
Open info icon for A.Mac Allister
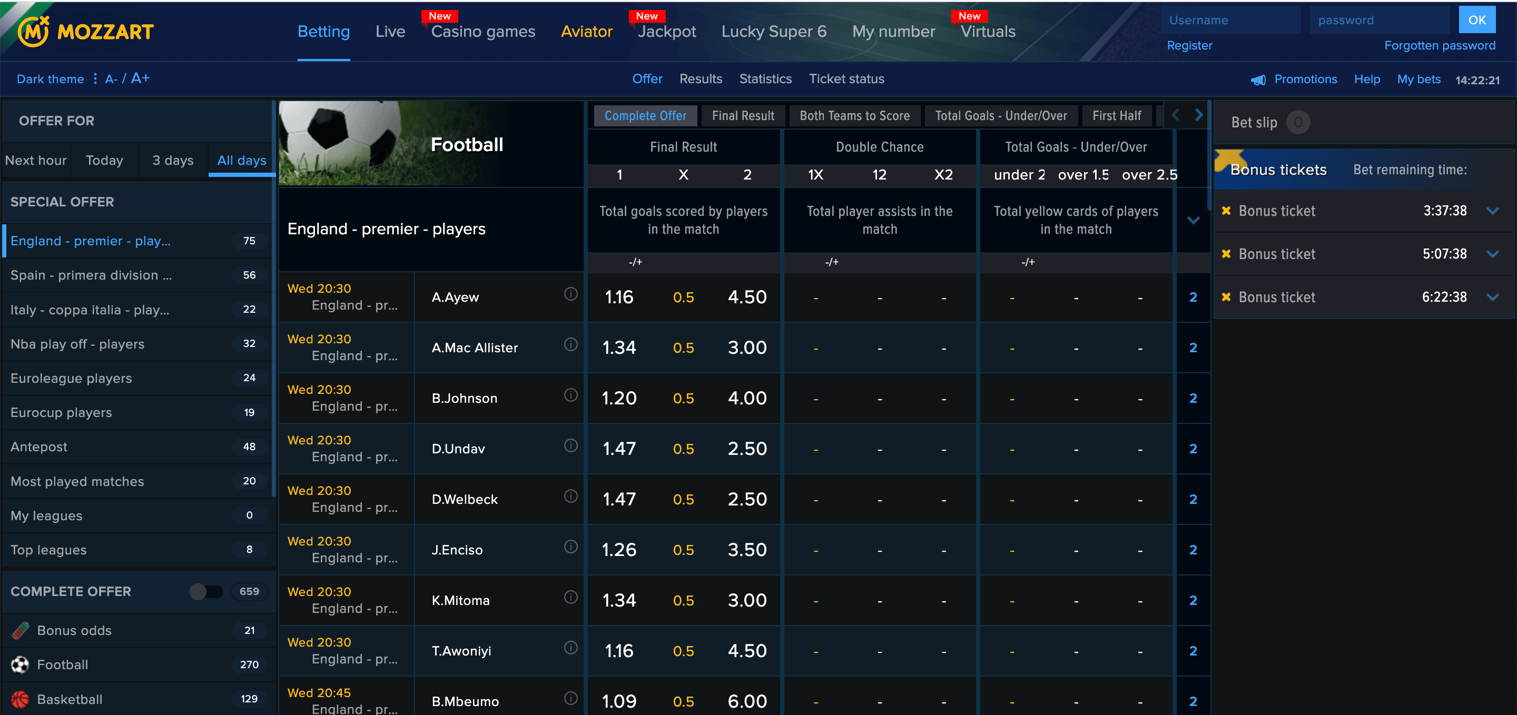570,344
